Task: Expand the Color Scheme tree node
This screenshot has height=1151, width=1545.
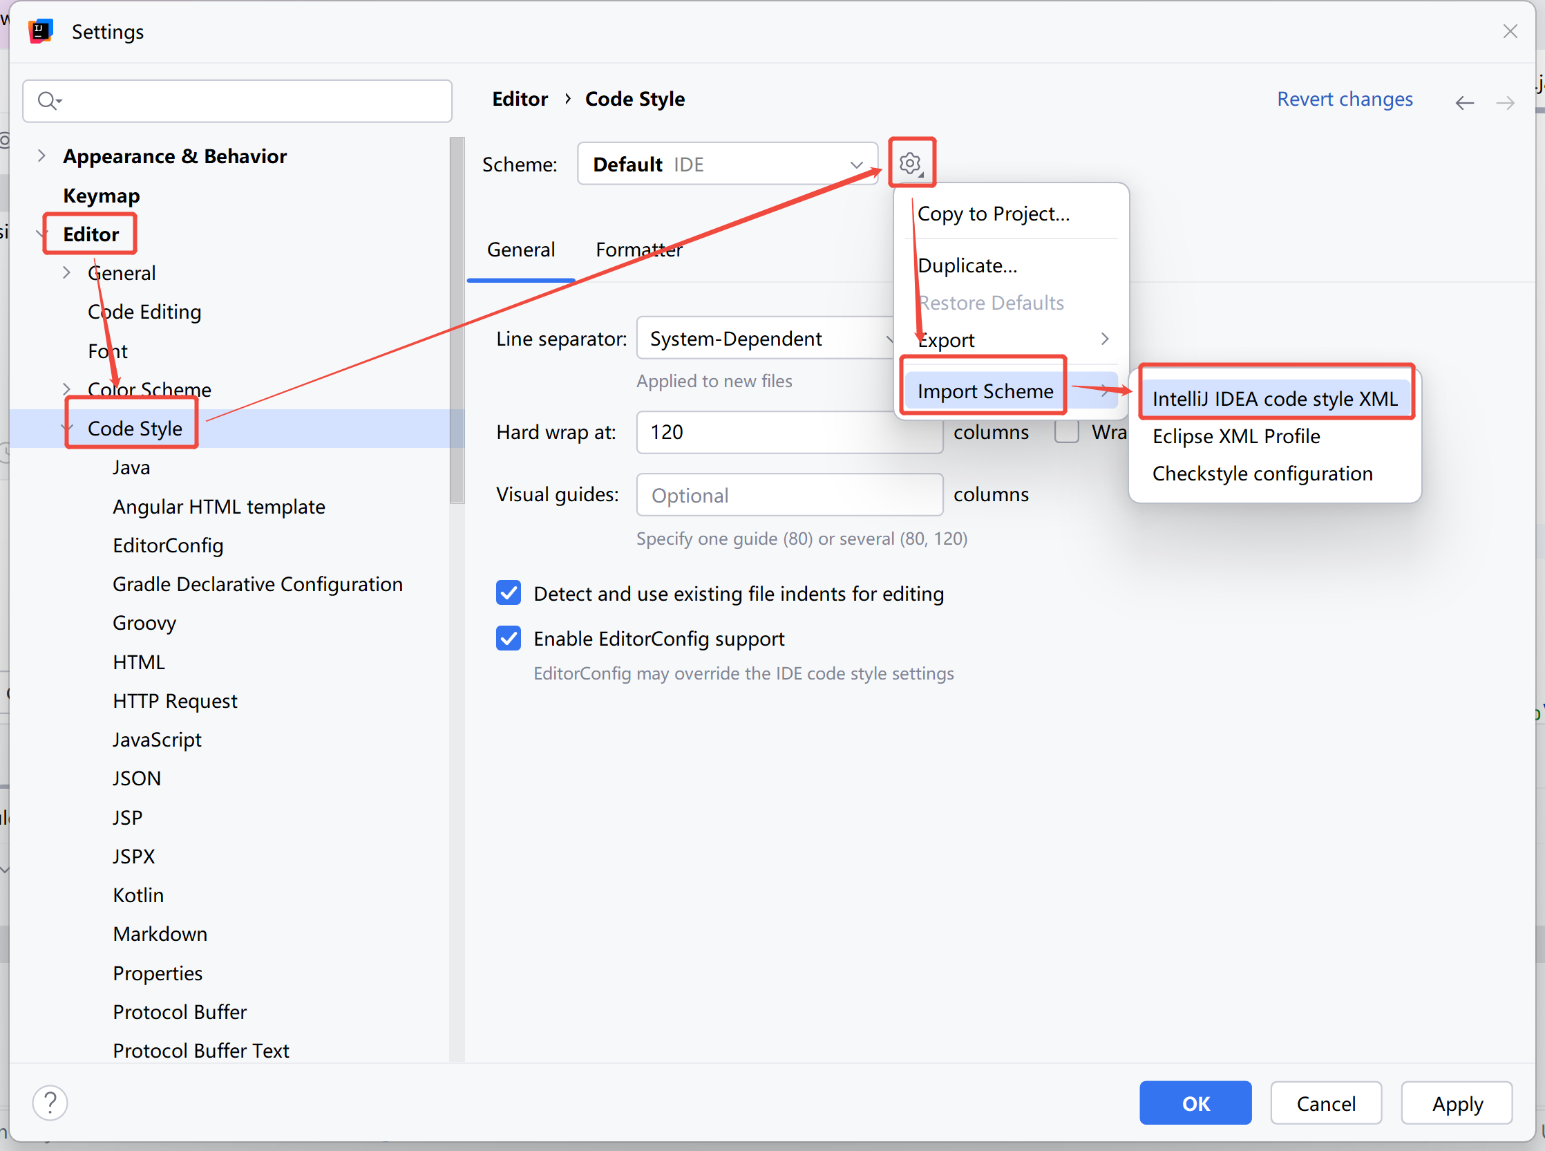Action: tap(67, 389)
